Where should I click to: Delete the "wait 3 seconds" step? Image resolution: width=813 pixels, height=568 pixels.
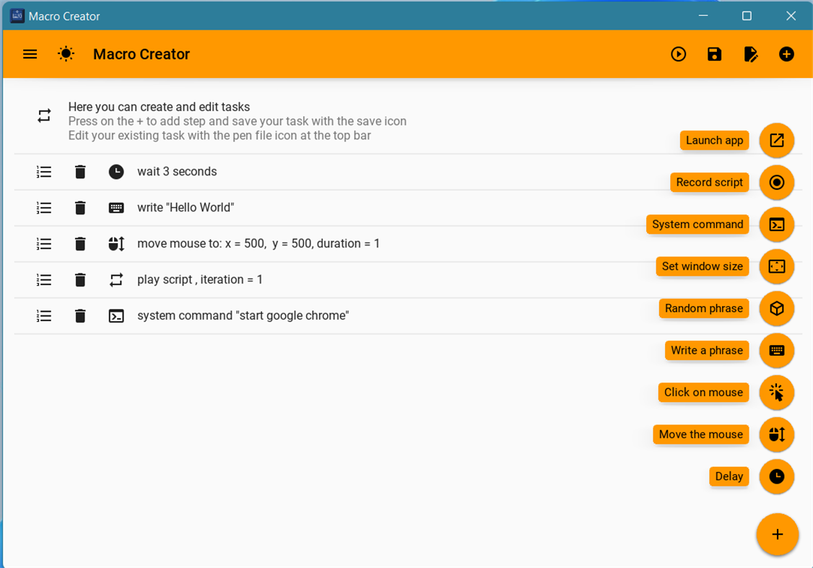80,172
